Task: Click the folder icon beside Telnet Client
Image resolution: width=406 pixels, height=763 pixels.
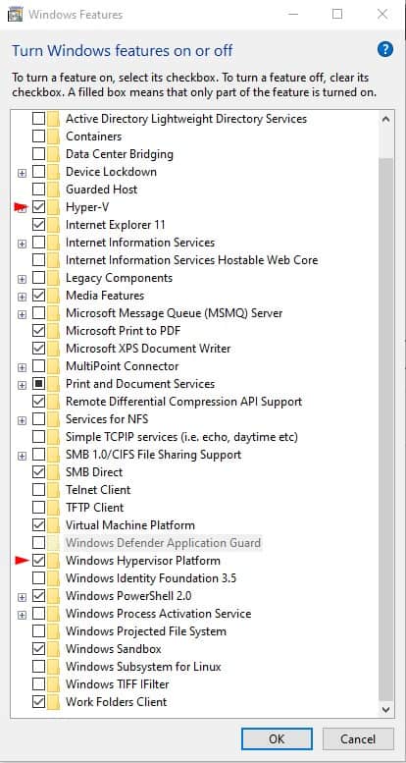Action: click(x=54, y=490)
